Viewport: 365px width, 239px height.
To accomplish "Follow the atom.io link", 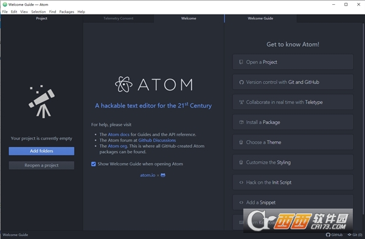I will tap(148, 175).
